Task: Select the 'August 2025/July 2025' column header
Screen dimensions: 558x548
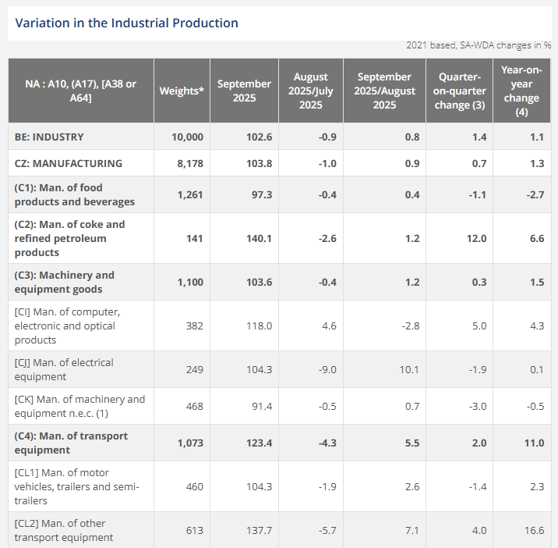Action: click(311, 91)
